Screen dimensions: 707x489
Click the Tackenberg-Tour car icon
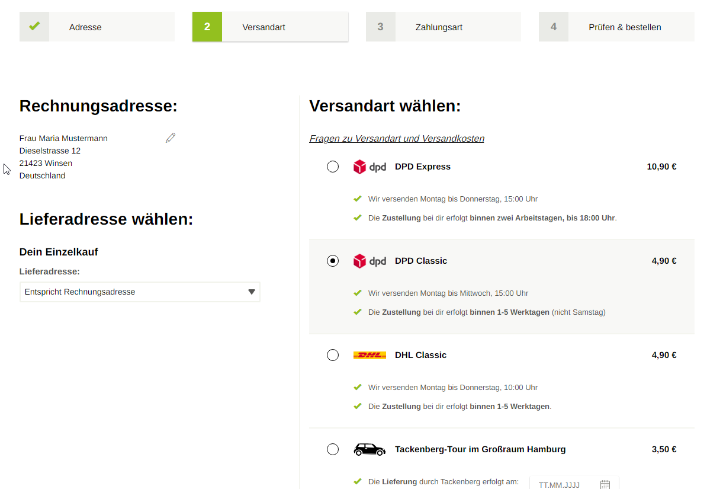[x=369, y=449]
